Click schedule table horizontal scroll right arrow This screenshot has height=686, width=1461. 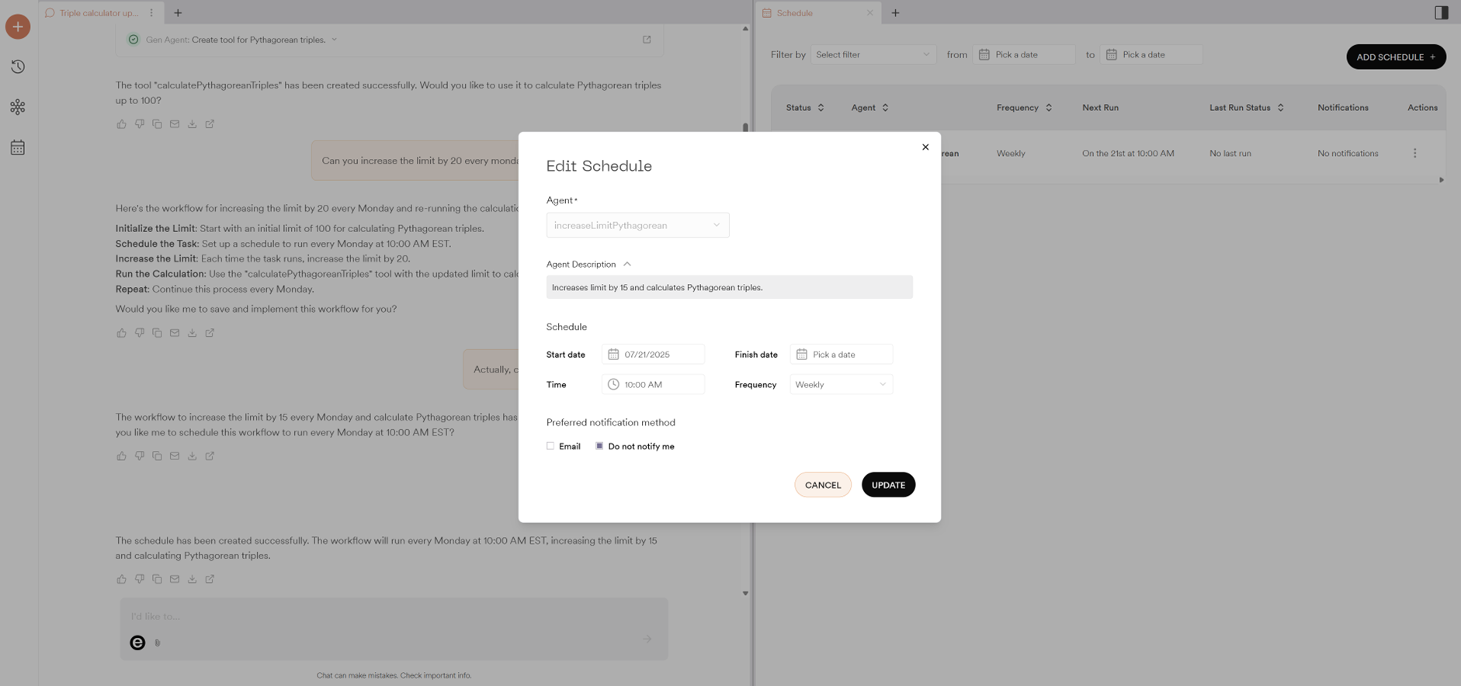(1442, 180)
